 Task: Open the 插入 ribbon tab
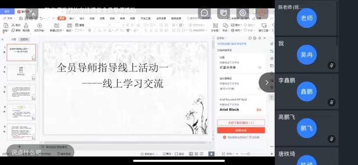(x=72, y=19)
